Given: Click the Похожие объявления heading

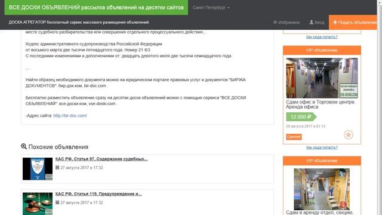Looking at the screenshot, I should (x=58, y=147).
